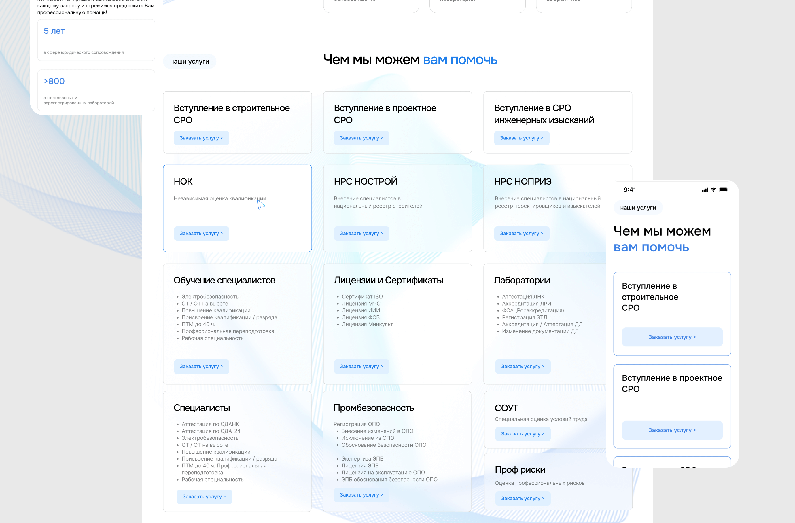Click the desktop наши услуги tag
795x523 pixels.
(190, 62)
